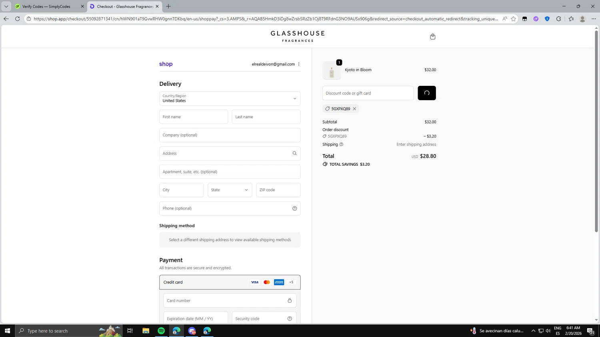
Task: Show security code help icon
Action: pos(290,319)
